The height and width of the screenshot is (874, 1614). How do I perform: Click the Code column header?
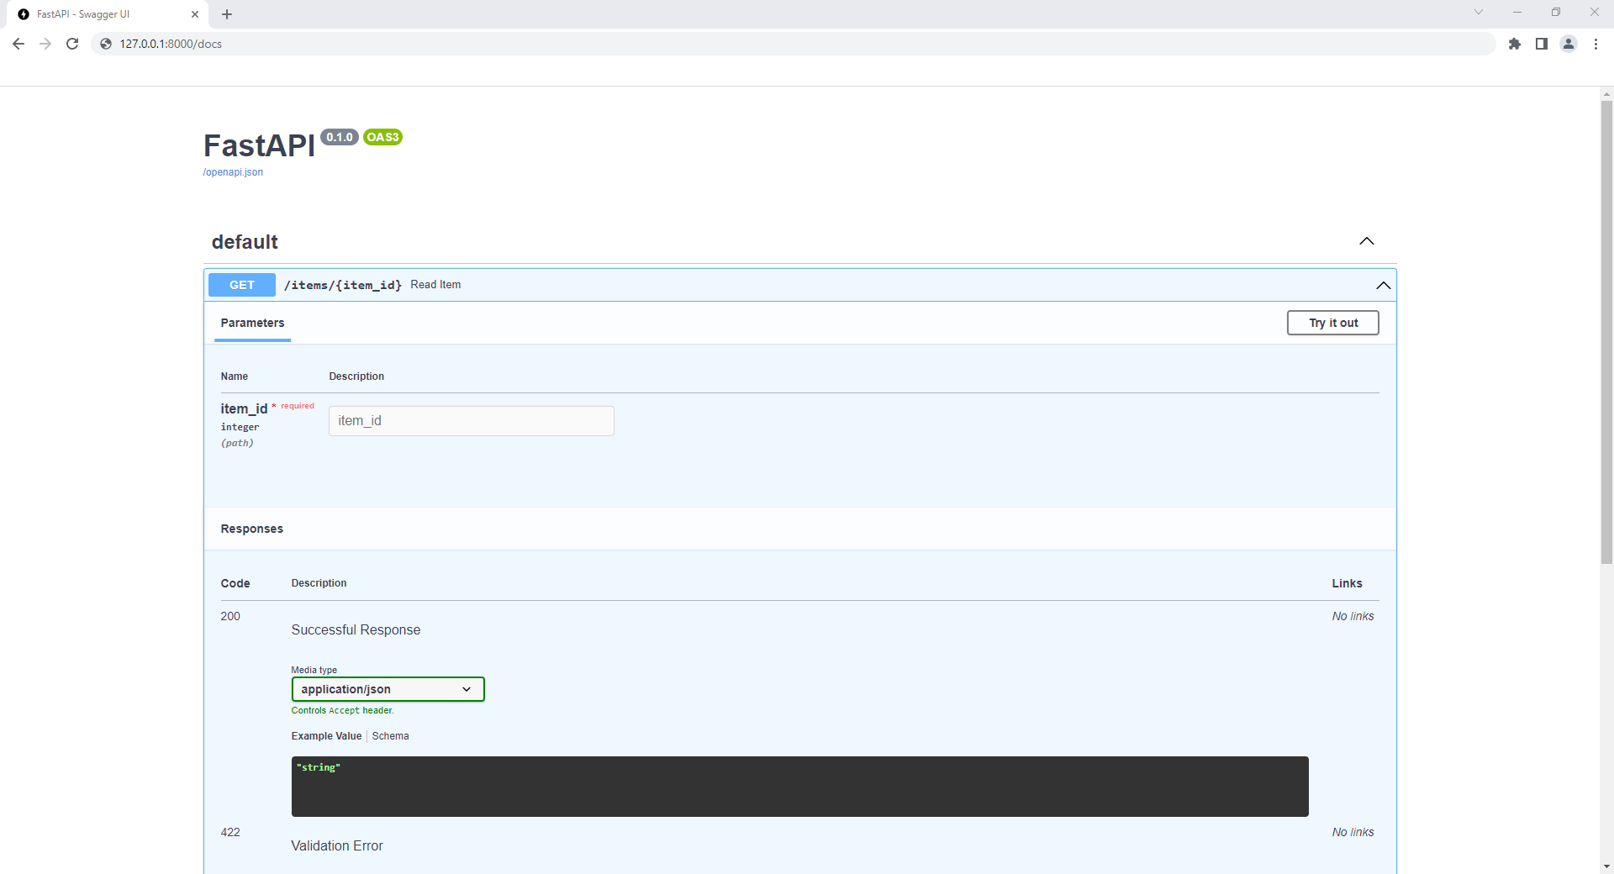point(235,583)
